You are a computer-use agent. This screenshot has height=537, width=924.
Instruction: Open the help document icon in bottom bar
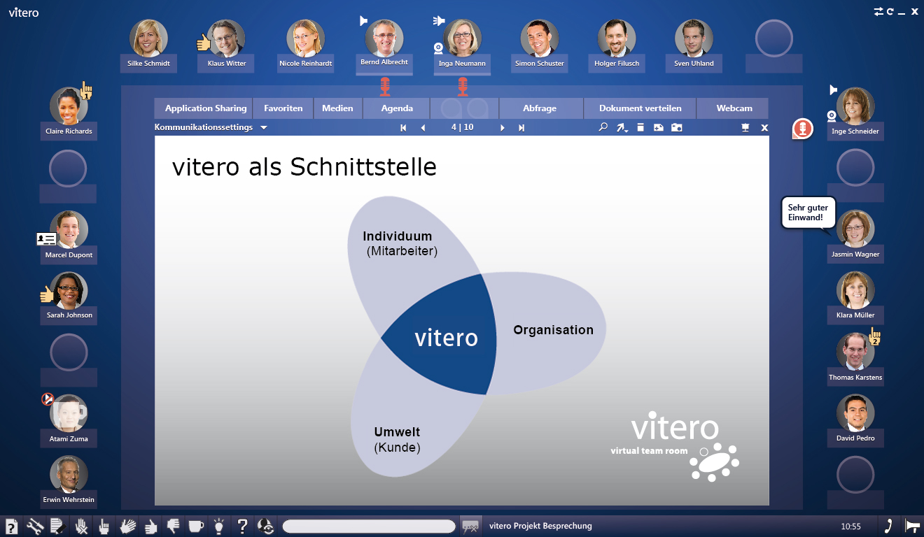[12, 526]
